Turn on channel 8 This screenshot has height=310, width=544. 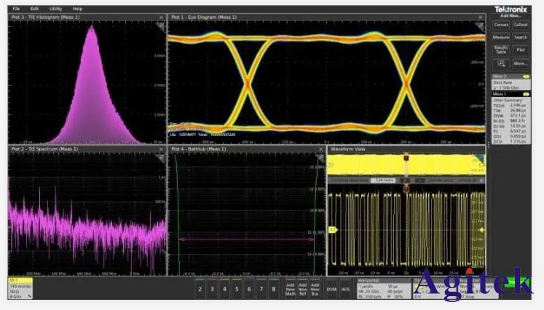pos(274,288)
